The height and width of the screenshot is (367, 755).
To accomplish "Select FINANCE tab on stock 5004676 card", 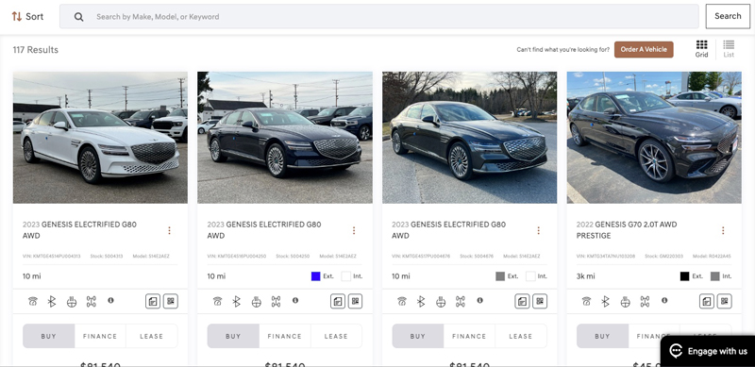I will [469, 336].
